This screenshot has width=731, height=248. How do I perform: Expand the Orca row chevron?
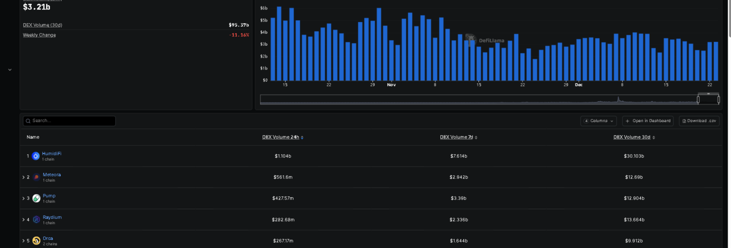[x=24, y=241]
